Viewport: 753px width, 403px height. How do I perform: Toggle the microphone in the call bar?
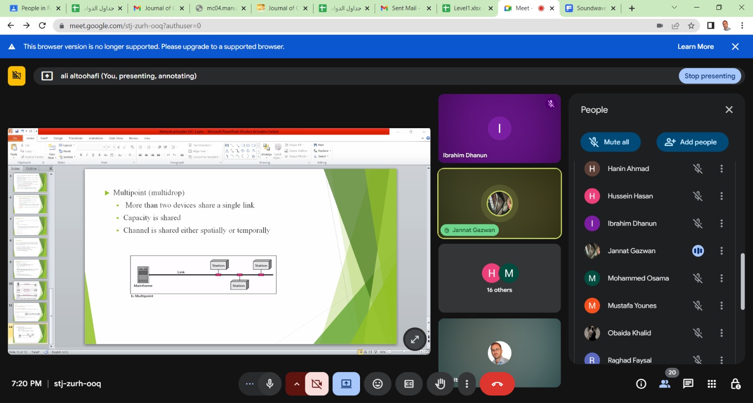pyautogui.click(x=270, y=384)
